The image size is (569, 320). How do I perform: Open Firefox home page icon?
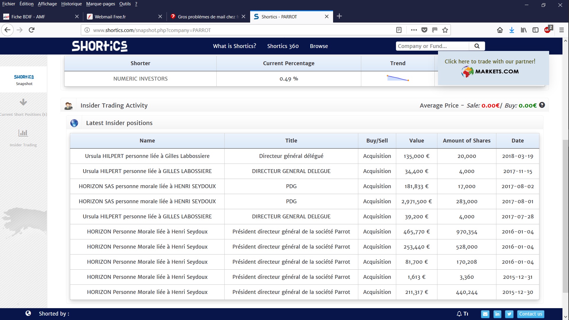[x=500, y=30]
